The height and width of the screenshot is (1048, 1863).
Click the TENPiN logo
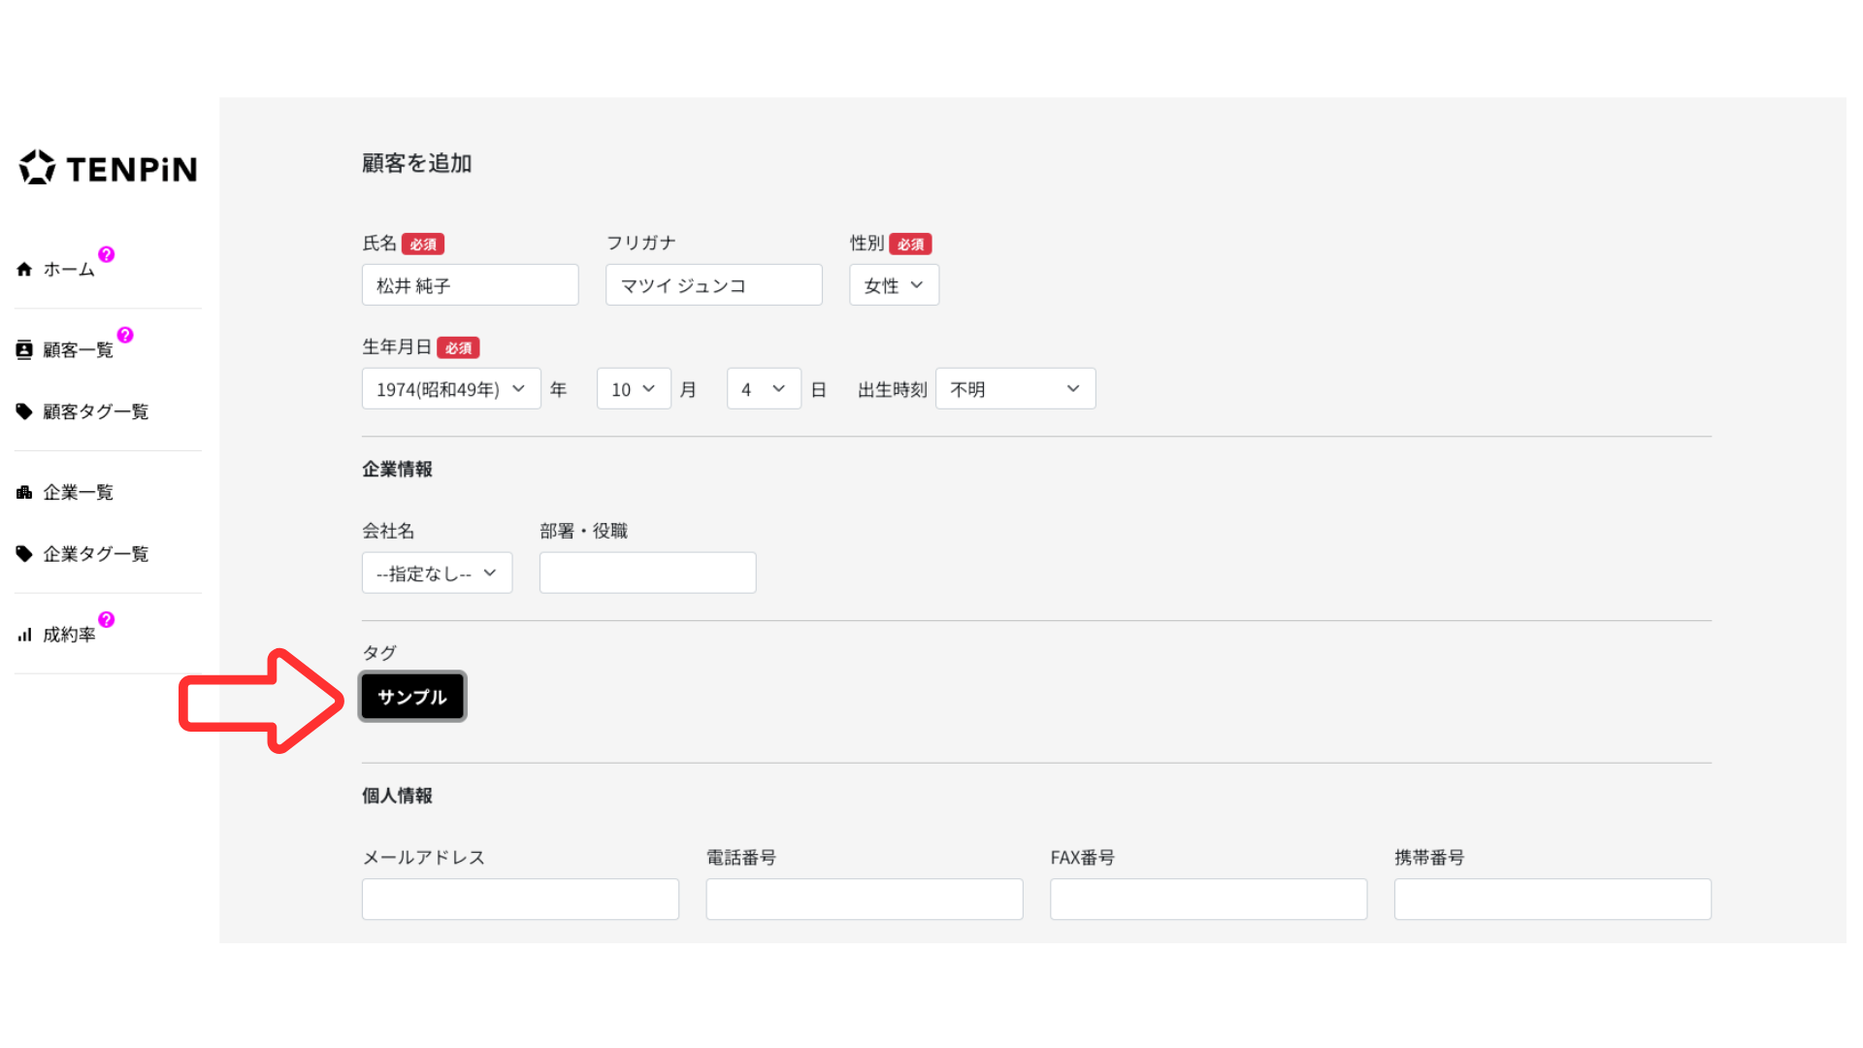pyautogui.click(x=108, y=168)
